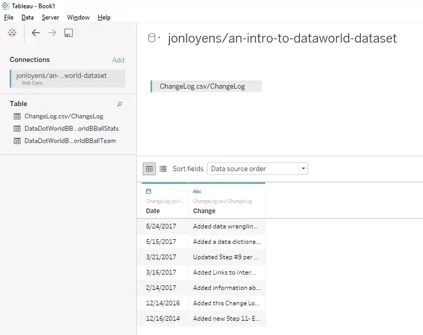423x335 pixels.
Task: Click the 5/15/2017 date cell
Action: click(x=165, y=242)
